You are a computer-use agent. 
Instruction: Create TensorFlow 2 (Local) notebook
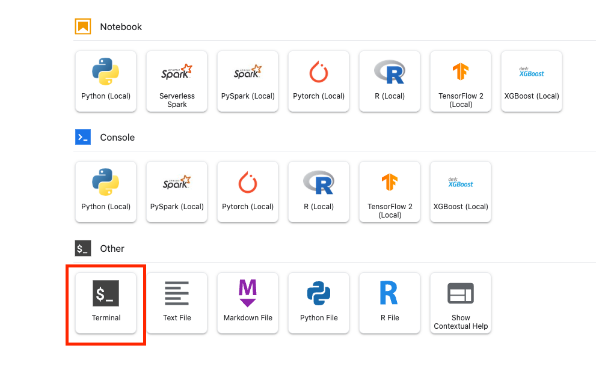click(x=461, y=81)
